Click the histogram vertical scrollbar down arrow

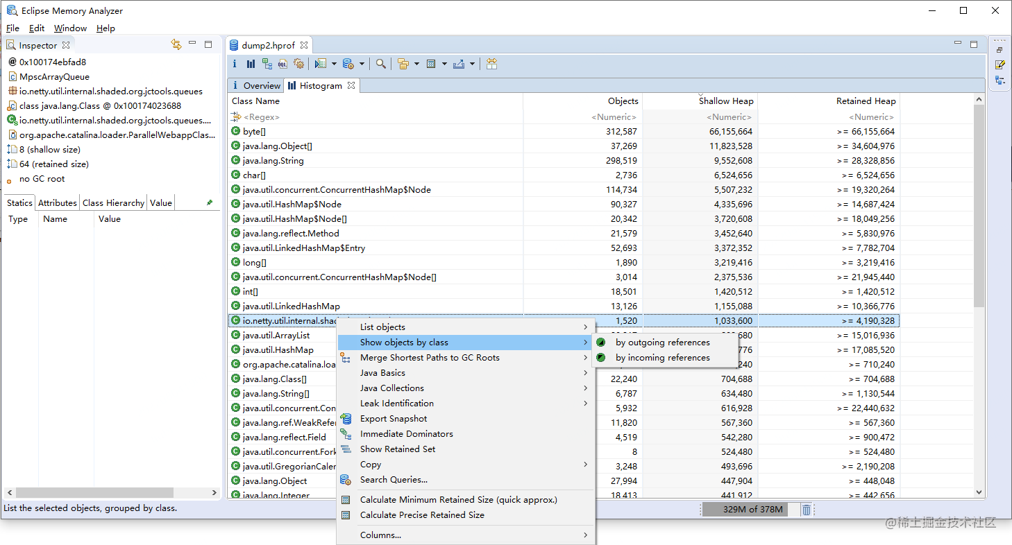point(979,492)
